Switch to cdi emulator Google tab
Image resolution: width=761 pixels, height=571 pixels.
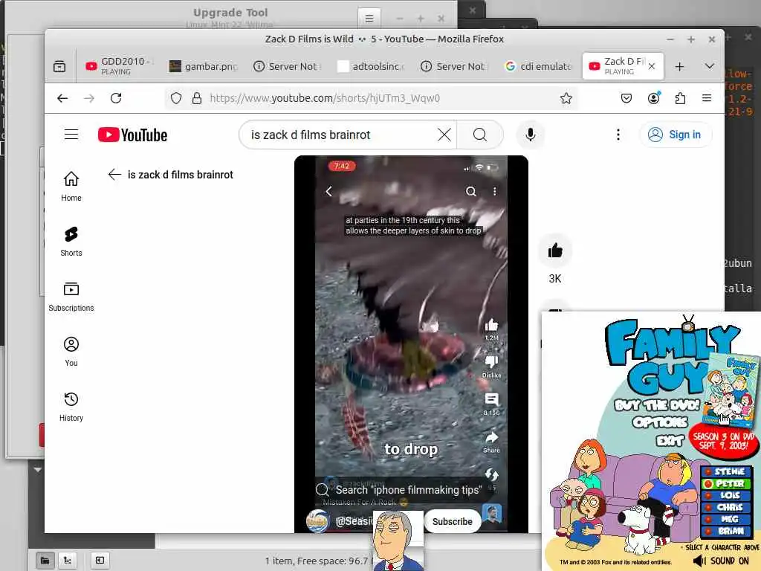[539, 66]
